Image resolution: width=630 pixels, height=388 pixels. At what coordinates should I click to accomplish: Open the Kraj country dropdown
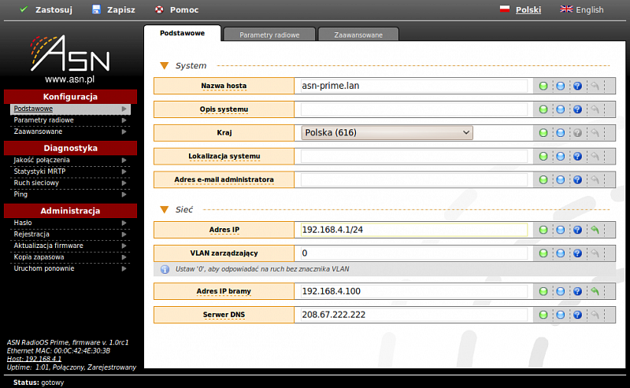(x=387, y=132)
